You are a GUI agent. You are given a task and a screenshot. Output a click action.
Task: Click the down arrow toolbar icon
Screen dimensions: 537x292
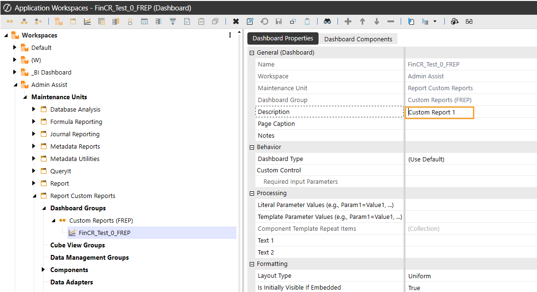click(377, 21)
